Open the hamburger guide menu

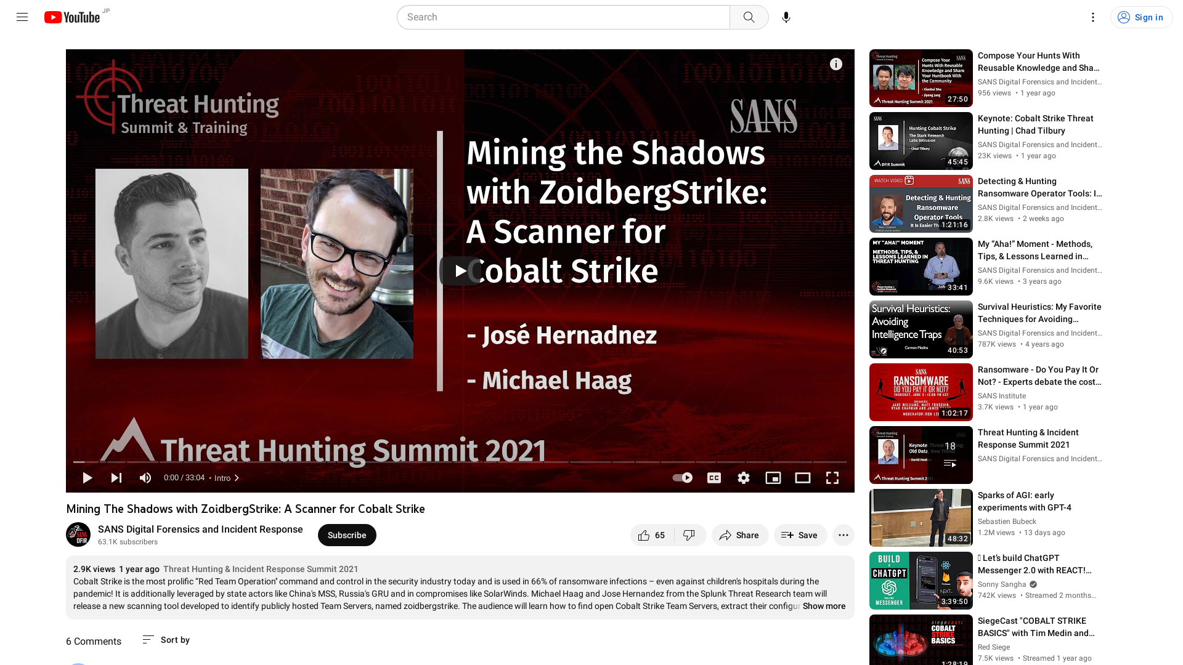22,17
